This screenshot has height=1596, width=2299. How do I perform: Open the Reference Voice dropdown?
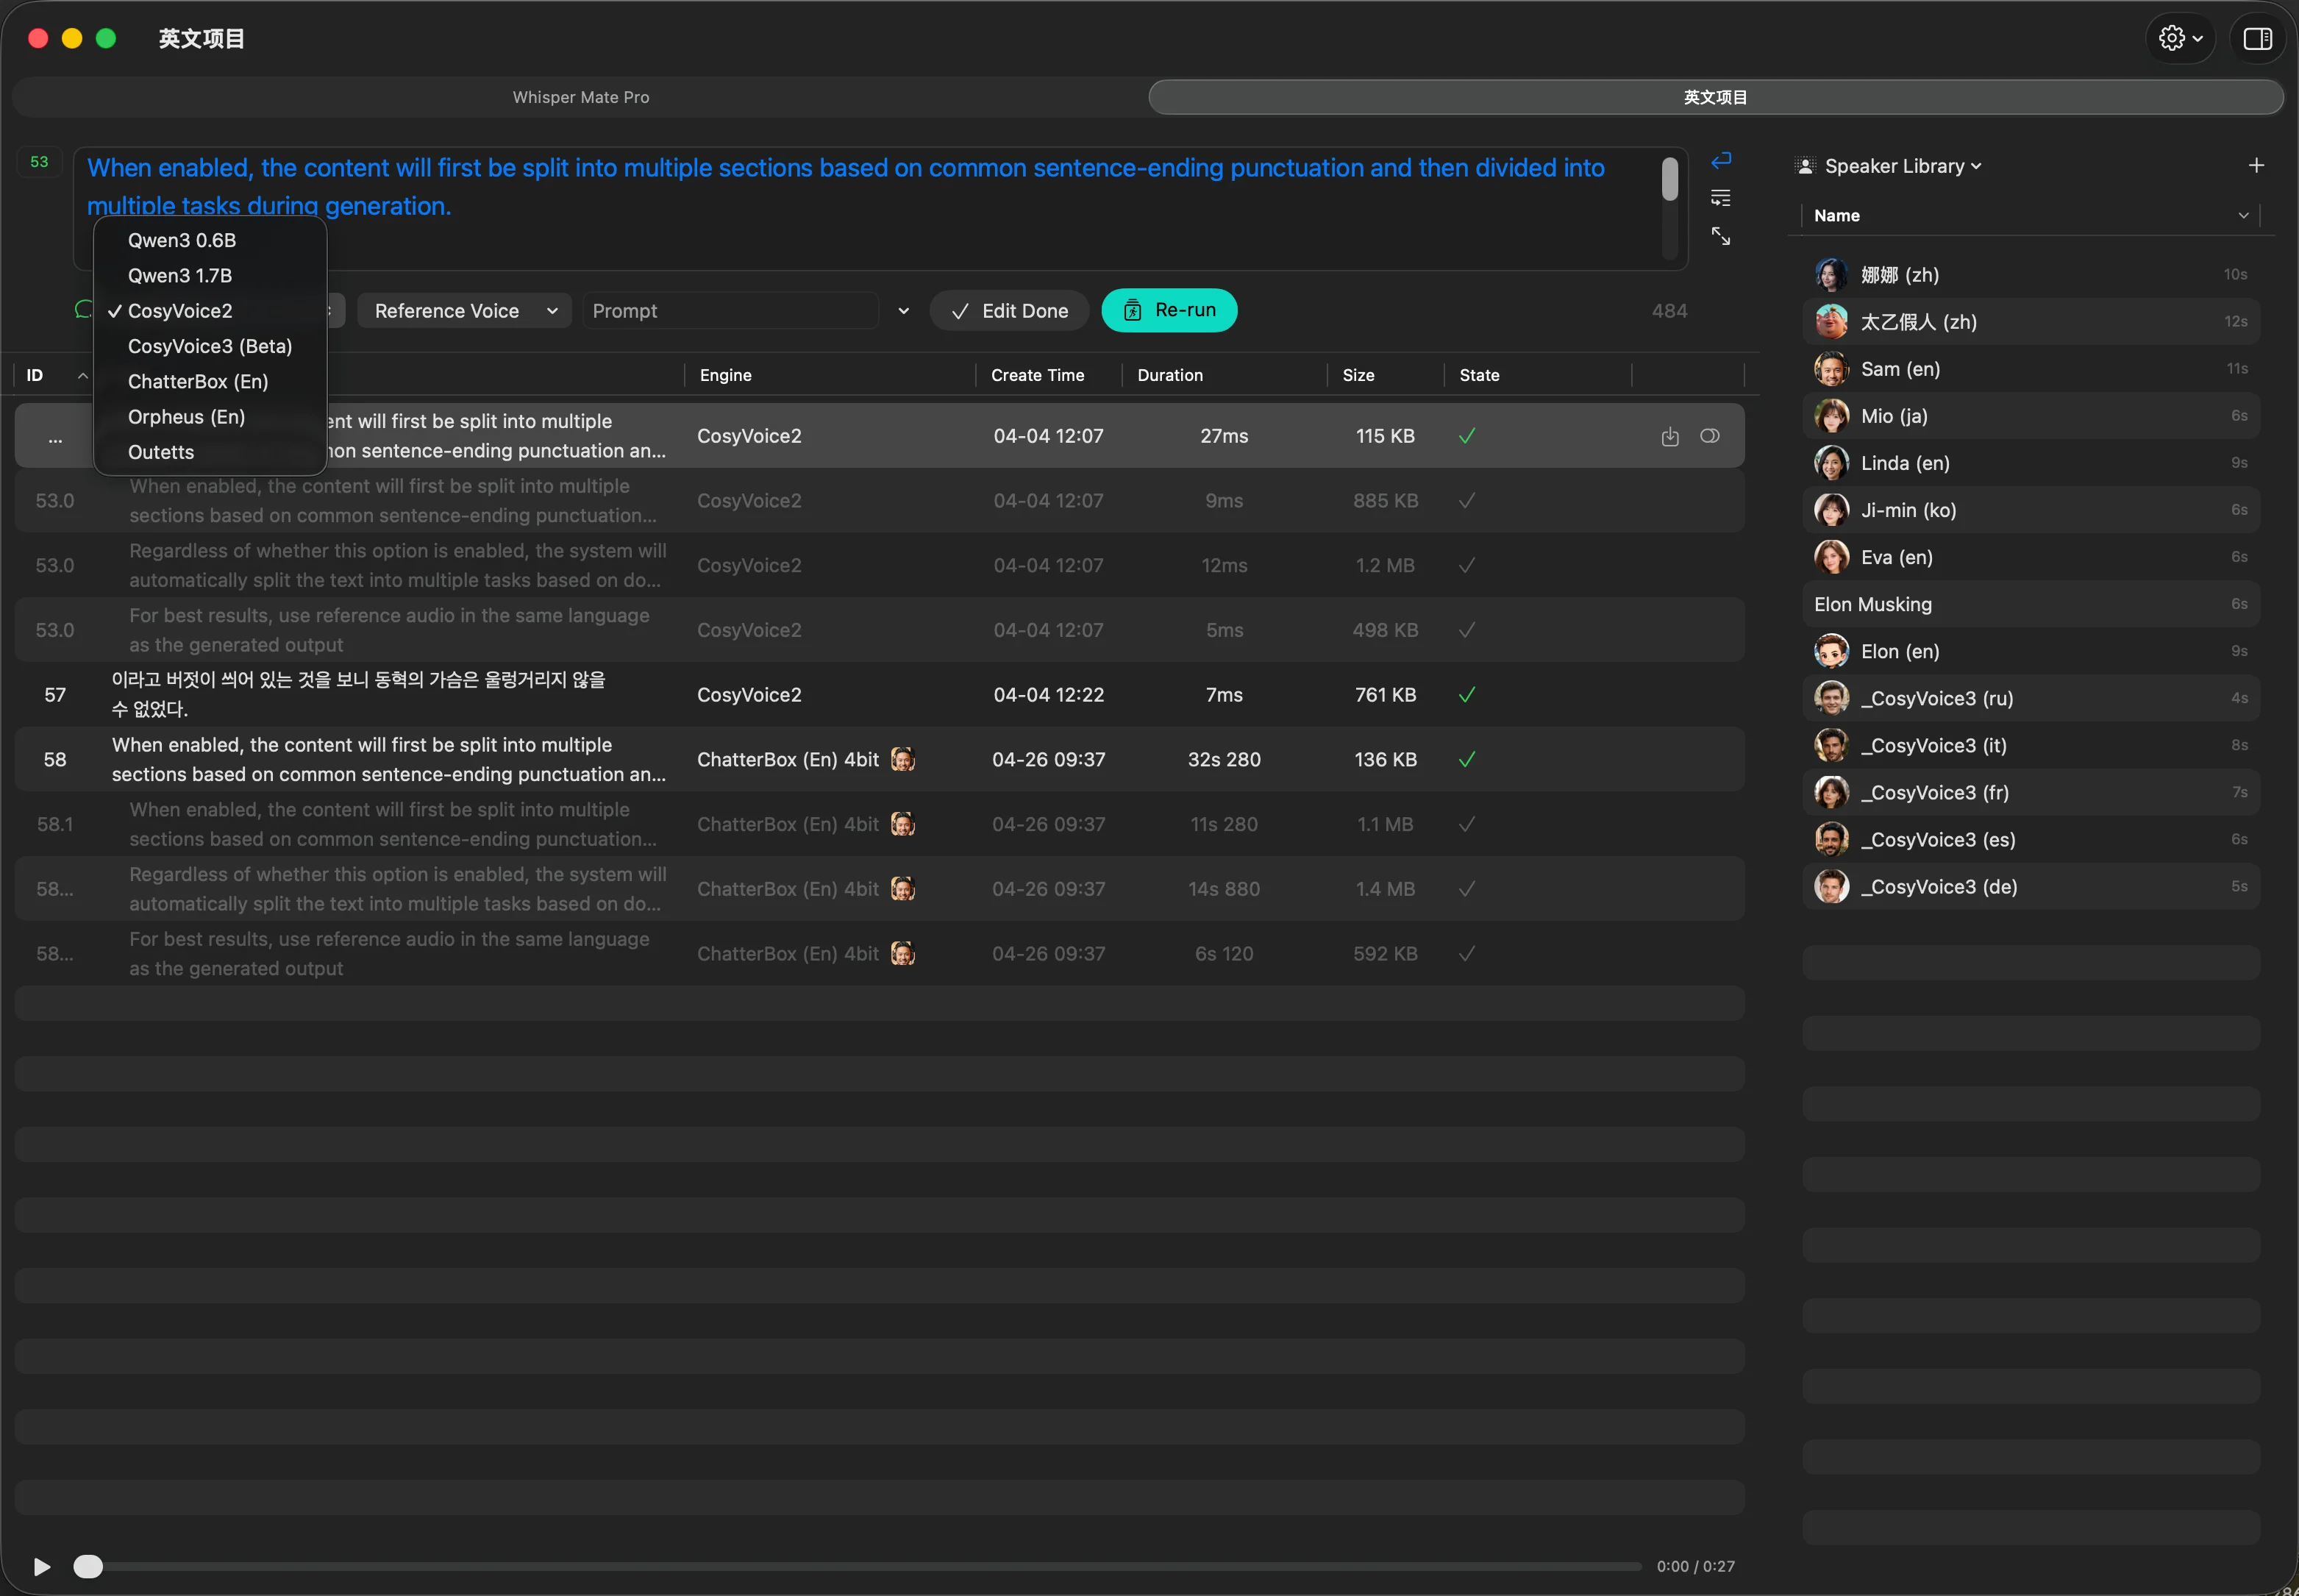coord(464,311)
